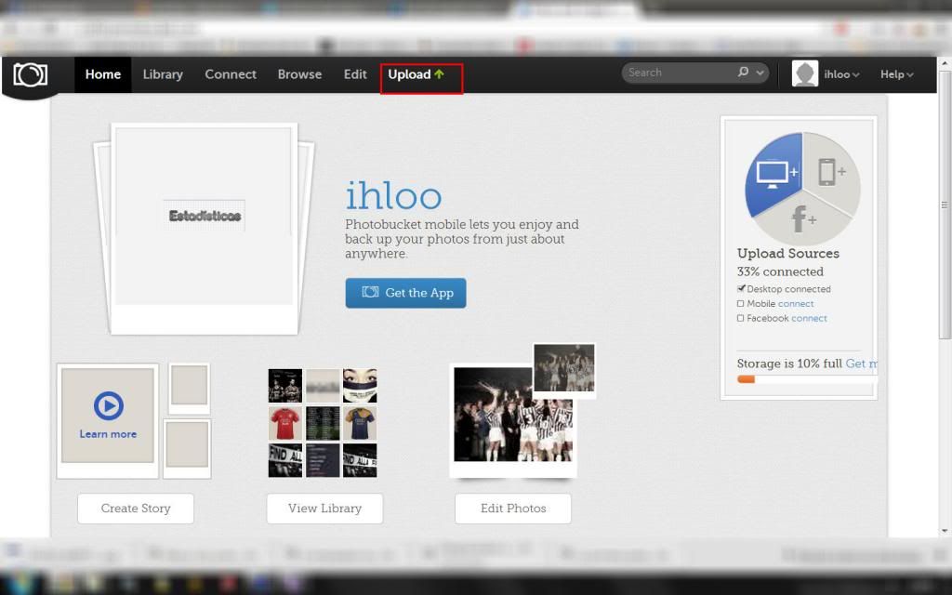This screenshot has width=952, height=595.
Task: Open the red jersey library thumbnail
Action: click(x=285, y=423)
